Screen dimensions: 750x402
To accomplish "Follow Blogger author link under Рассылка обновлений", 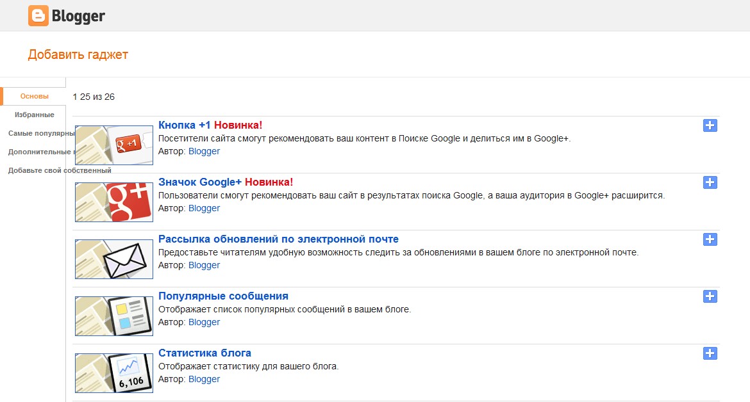I will 204,266.
